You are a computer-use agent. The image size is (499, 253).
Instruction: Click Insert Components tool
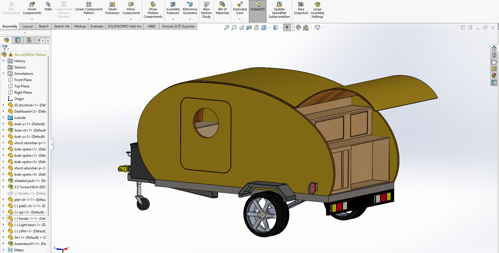[x=32, y=9]
